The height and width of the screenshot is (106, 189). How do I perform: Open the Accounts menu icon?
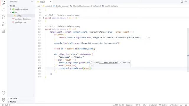[4, 93]
